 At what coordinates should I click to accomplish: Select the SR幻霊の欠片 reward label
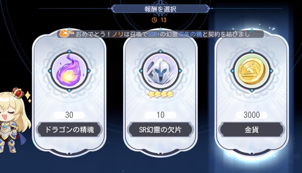[161, 129]
